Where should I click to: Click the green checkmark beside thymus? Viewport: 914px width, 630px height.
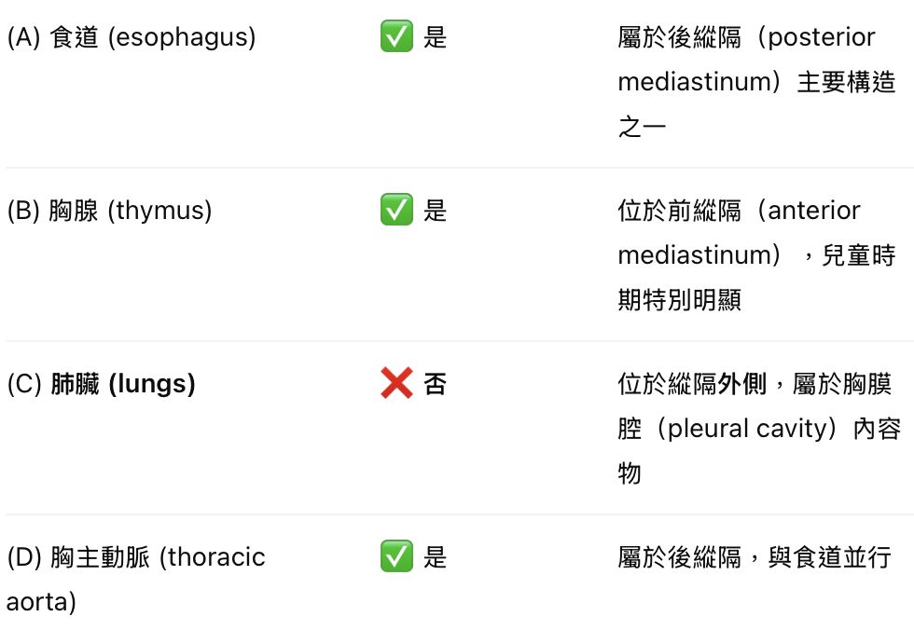pos(396,211)
